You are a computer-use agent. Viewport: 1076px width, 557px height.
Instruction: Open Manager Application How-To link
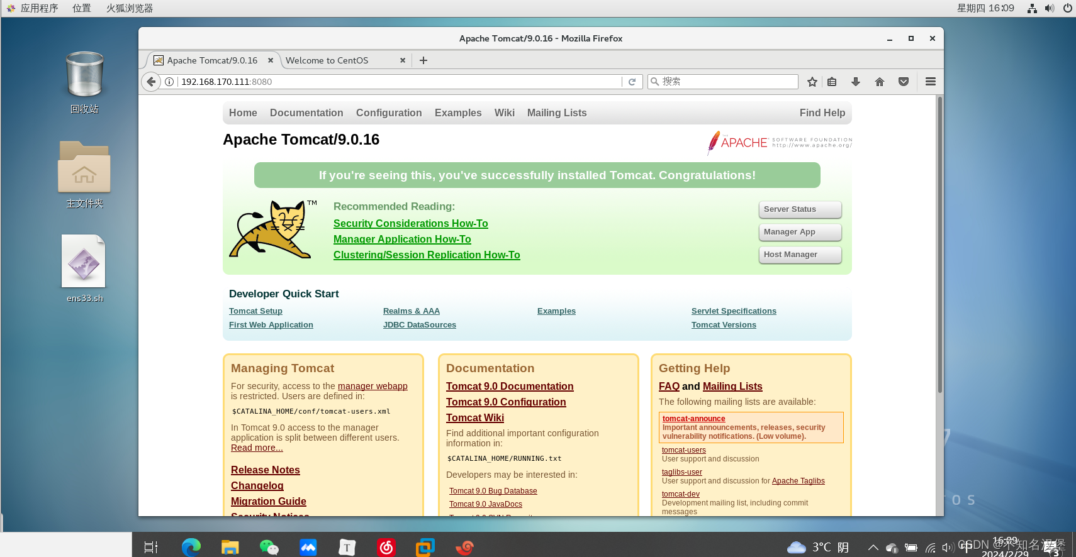pos(402,240)
